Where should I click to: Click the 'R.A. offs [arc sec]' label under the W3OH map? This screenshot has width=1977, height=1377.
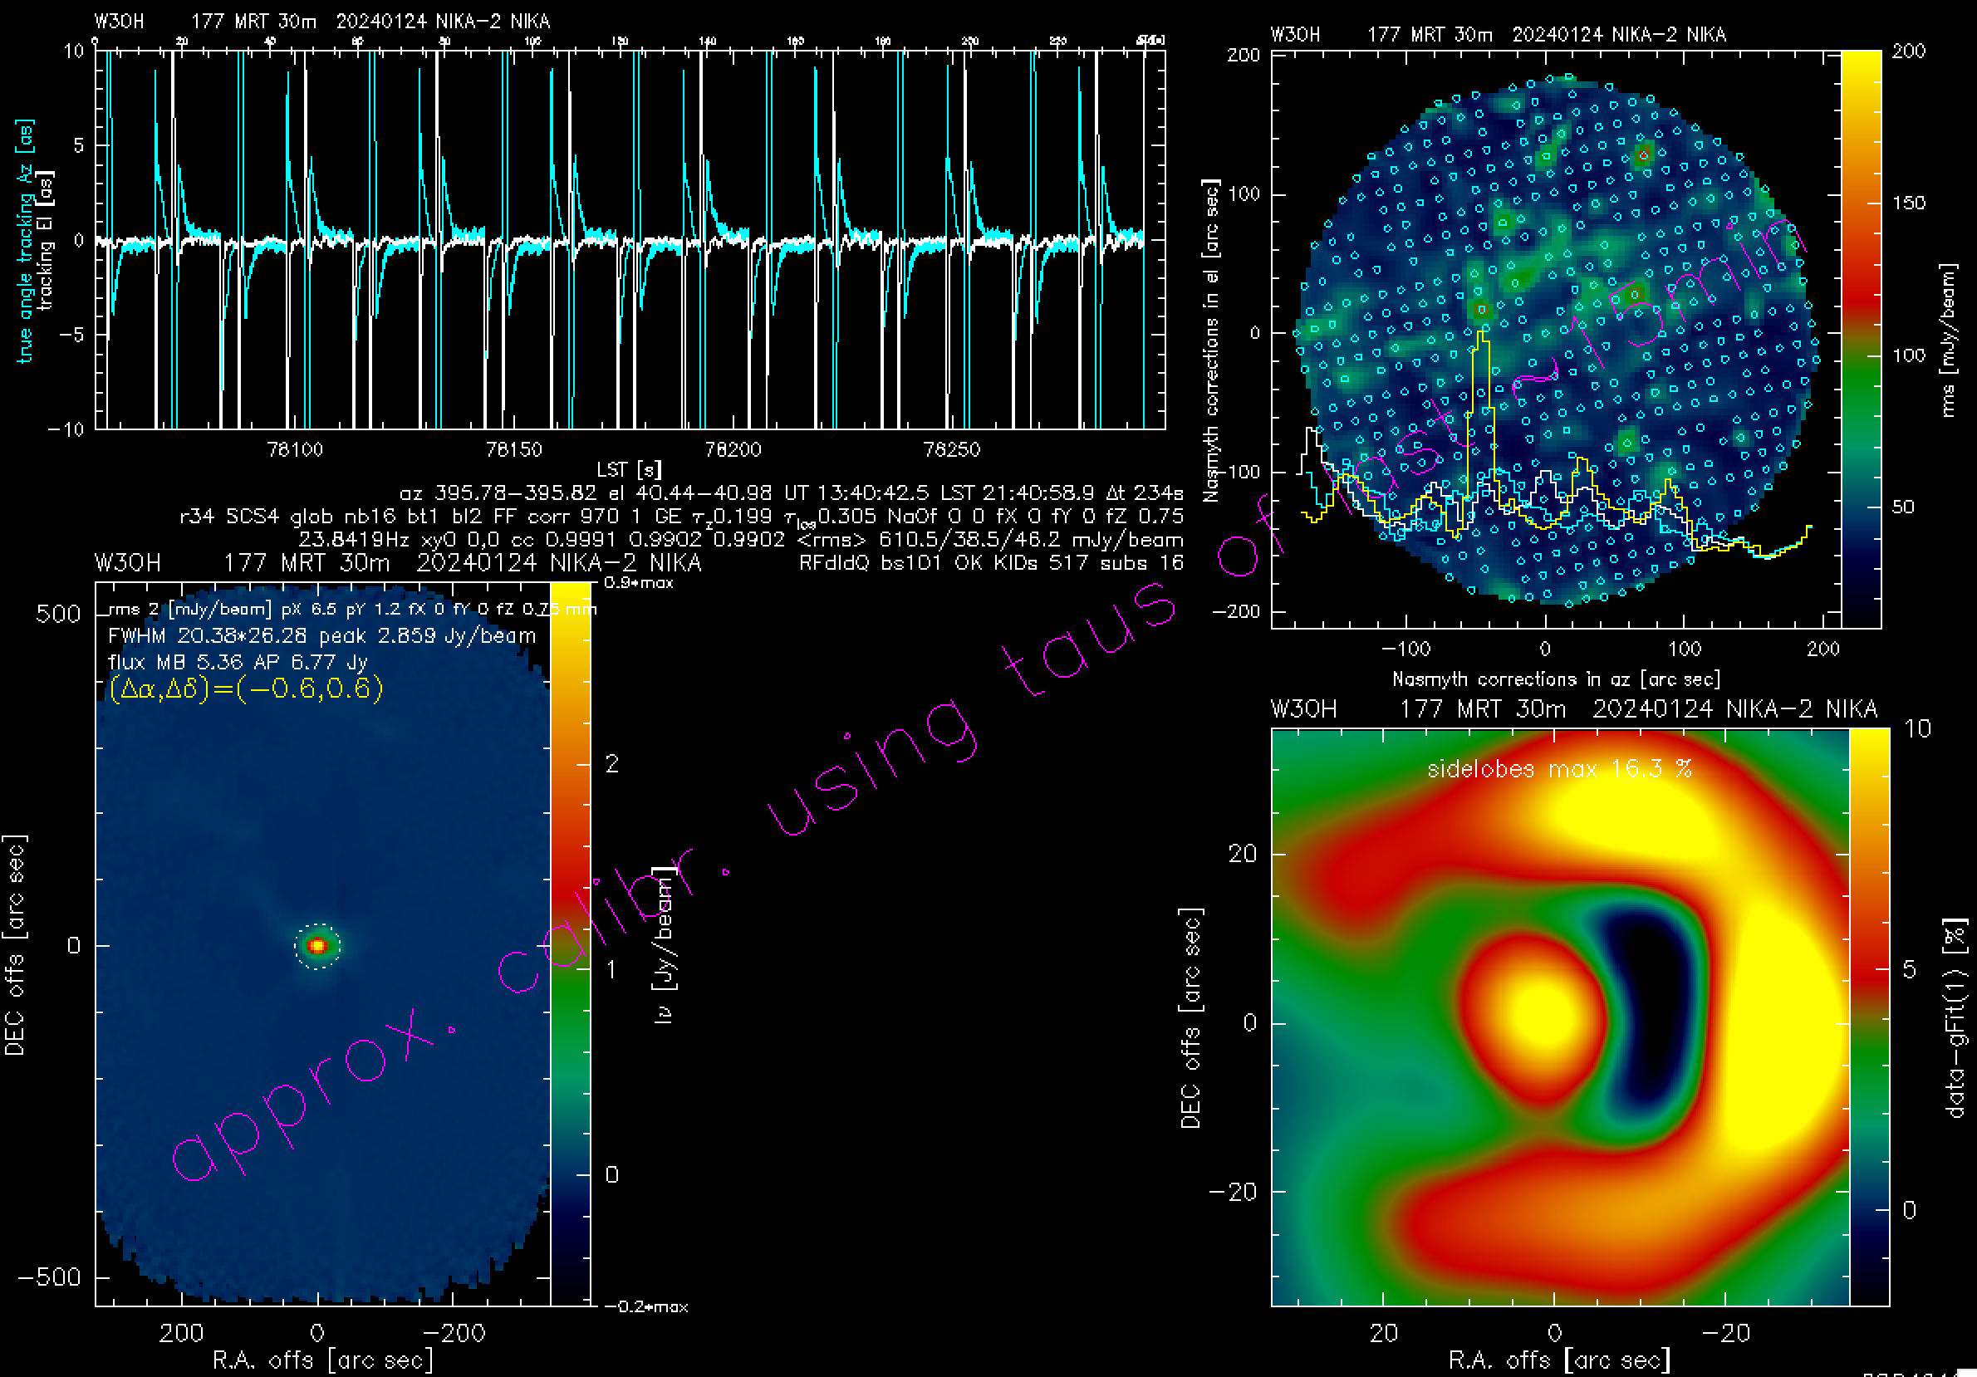click(322, 1360)
